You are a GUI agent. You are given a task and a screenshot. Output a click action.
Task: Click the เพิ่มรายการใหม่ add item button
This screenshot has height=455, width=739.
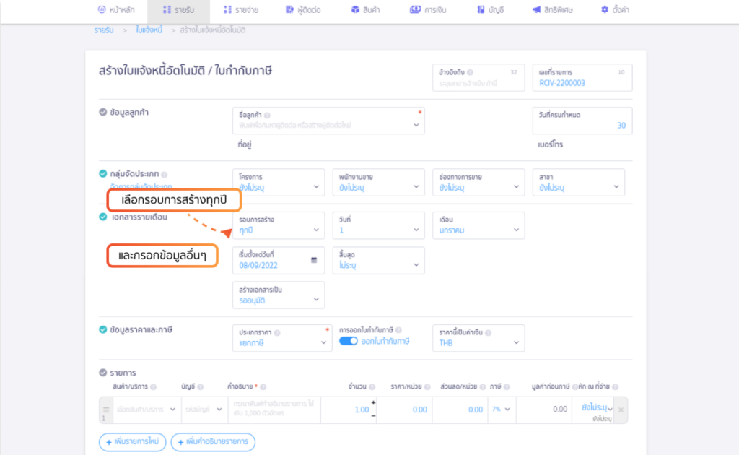[x=133, y=441]
